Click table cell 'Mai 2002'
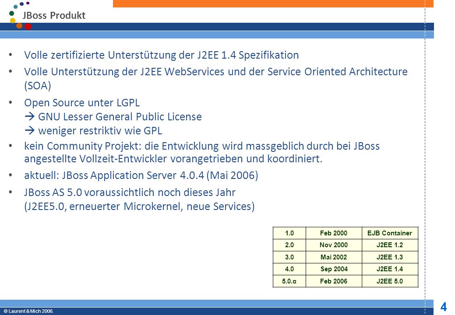 click(334, 257)
